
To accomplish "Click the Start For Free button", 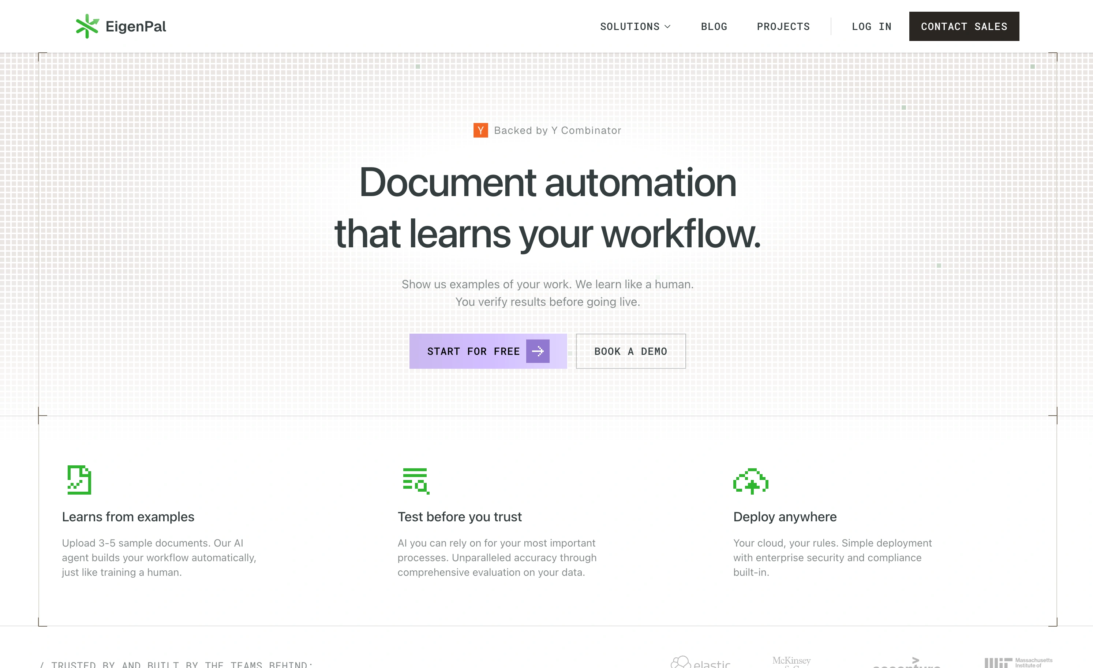I will pyautogui.click(x=488, y=351).
